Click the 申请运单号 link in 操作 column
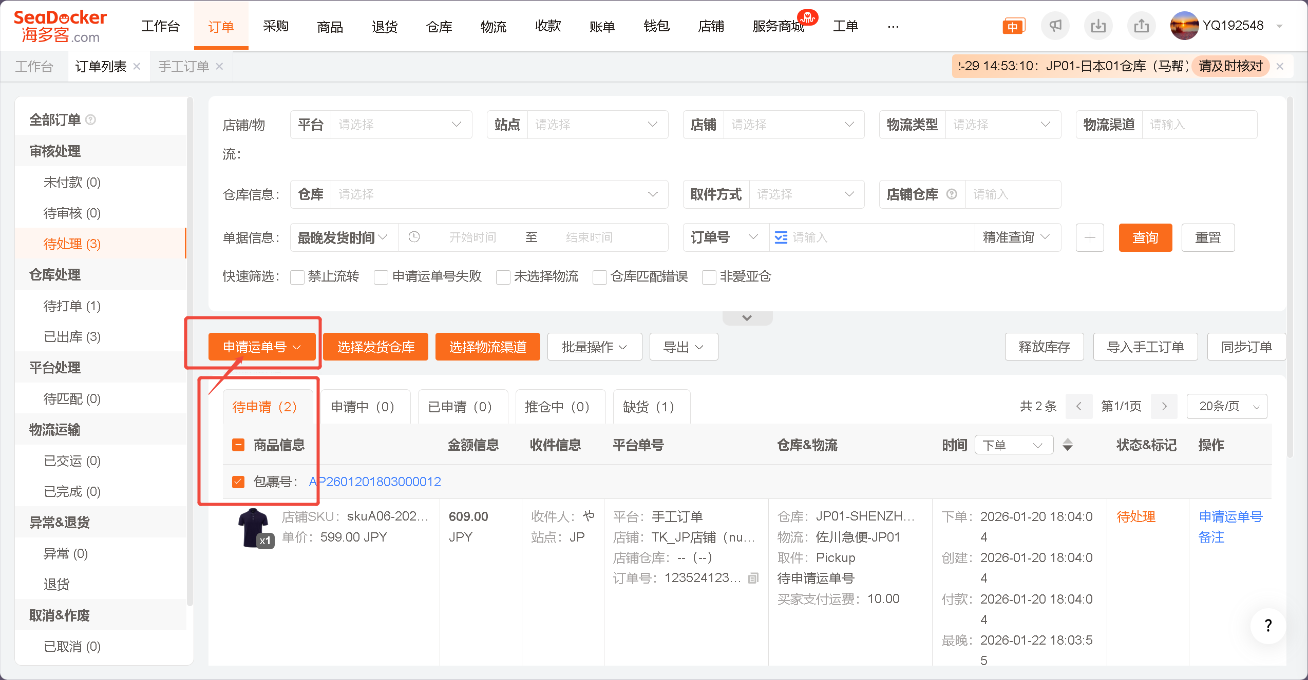This screenshot has height=680, width=1308. coord(1230,517)
